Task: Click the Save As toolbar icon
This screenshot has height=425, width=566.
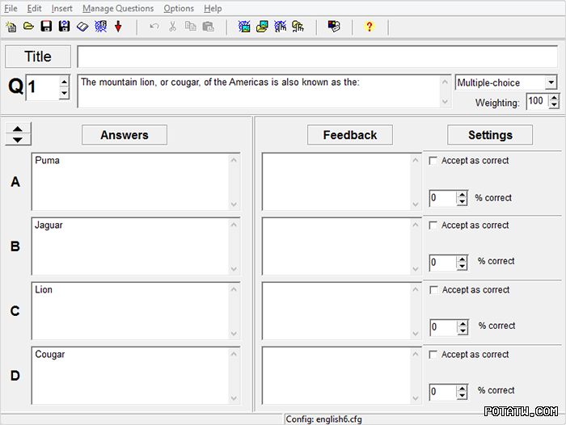Action: pyautogui.click(x=64, y=27)
